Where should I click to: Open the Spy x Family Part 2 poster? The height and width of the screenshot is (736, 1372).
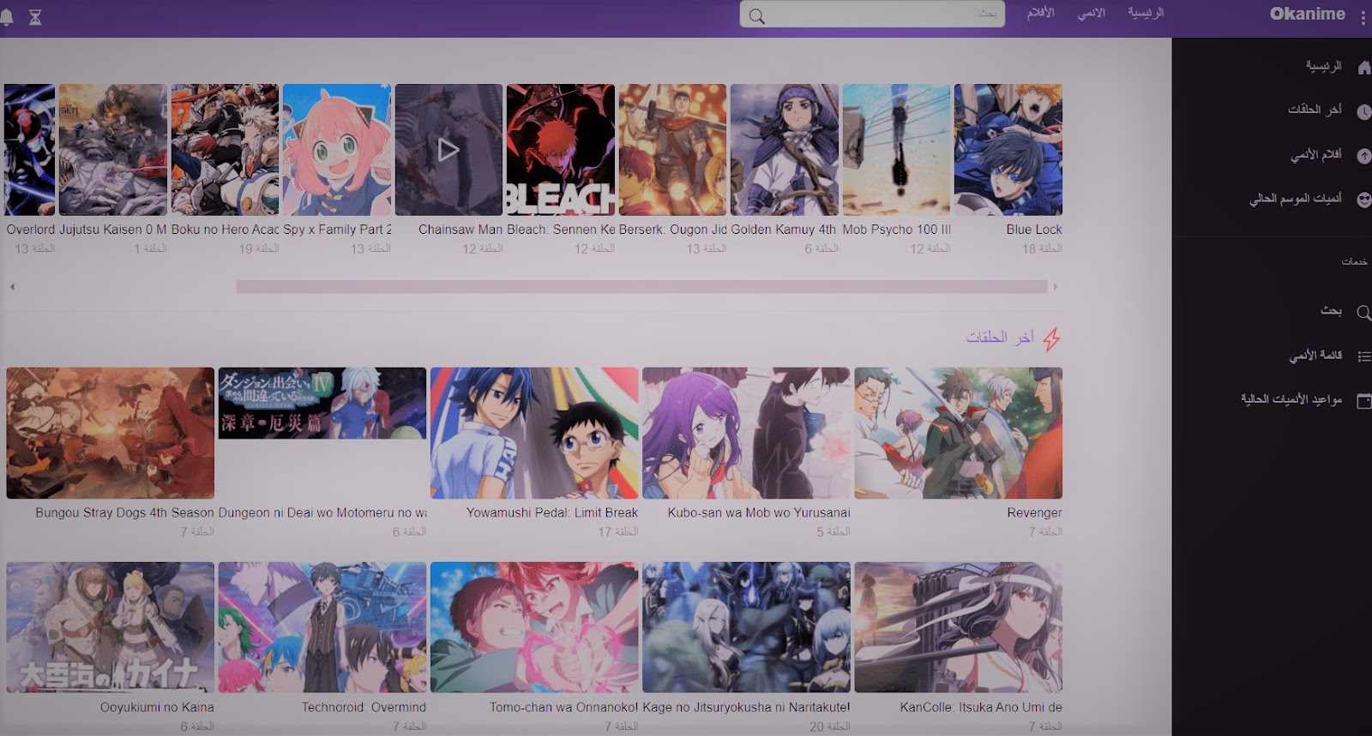coord(337,150)
